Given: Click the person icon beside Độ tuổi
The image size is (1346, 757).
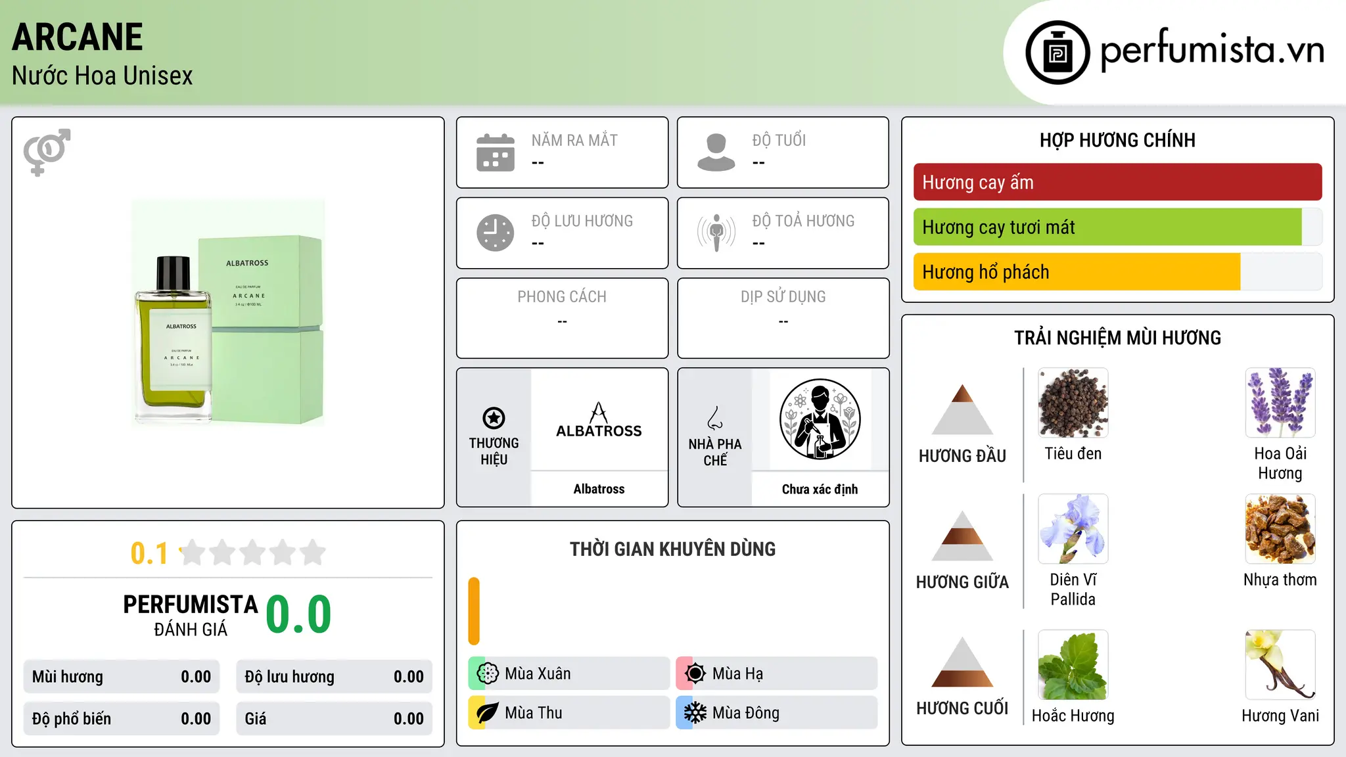Looking at the screenshot, I should pyautogui.click(x=716, y=152).
